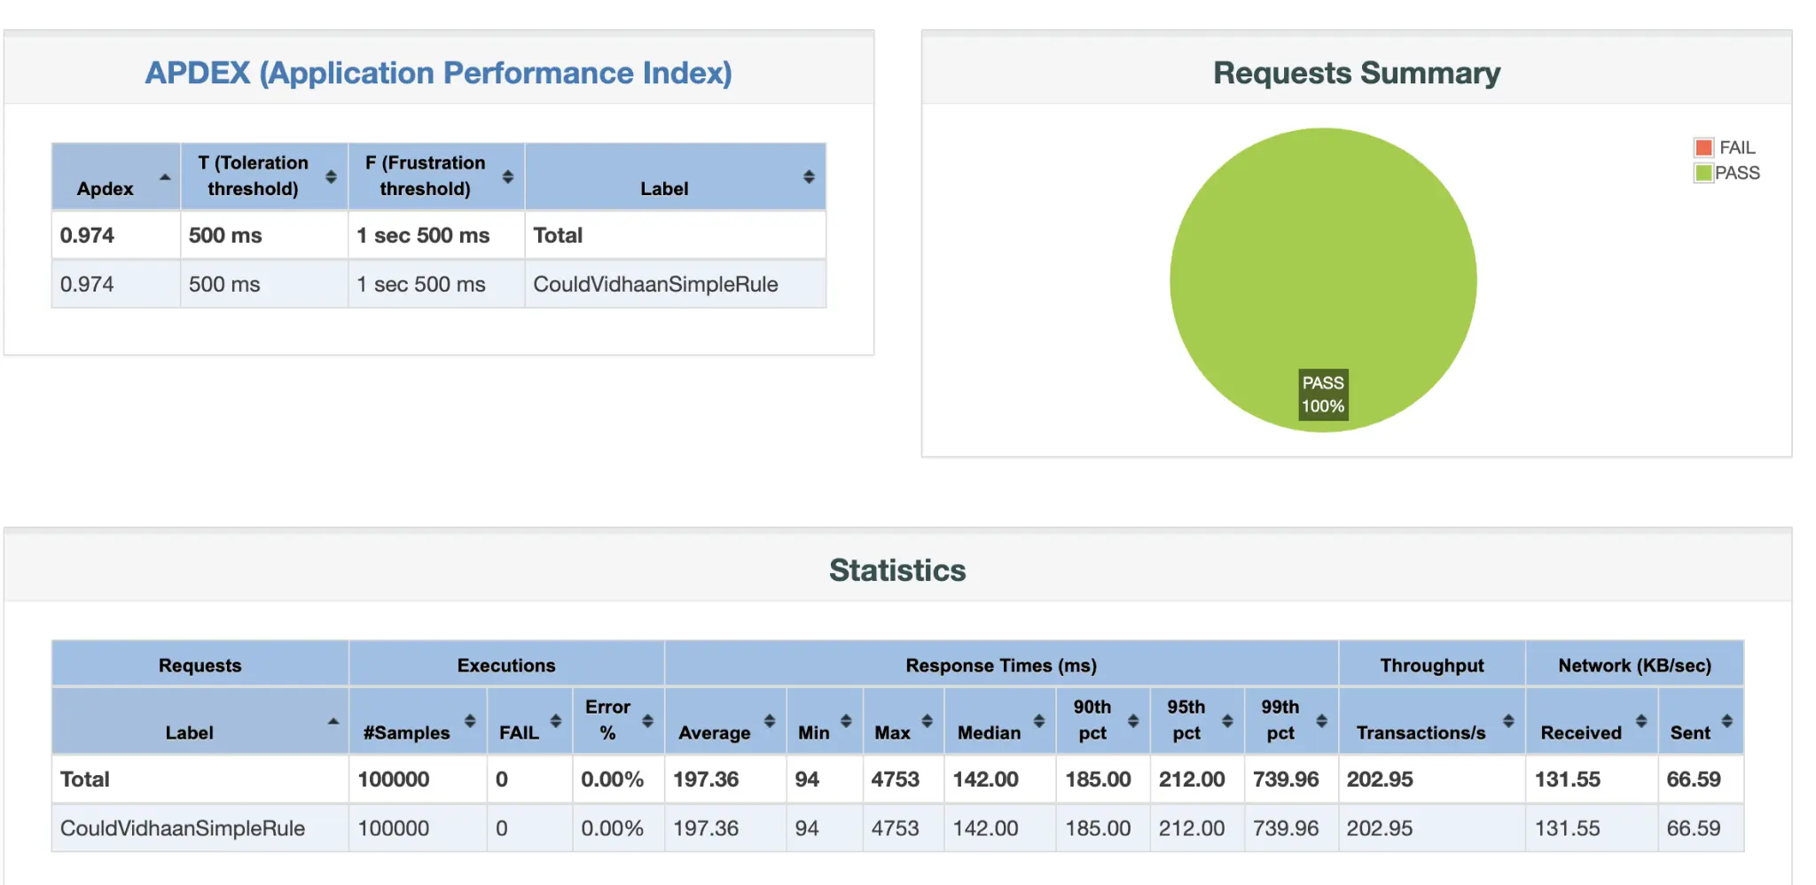Click sort arrows beside Median header
Image resolution: width=1816 pixels, height=885 pixels.
(1039, 721)
